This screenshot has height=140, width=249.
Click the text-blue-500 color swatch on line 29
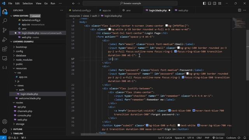tap(170, 110)
